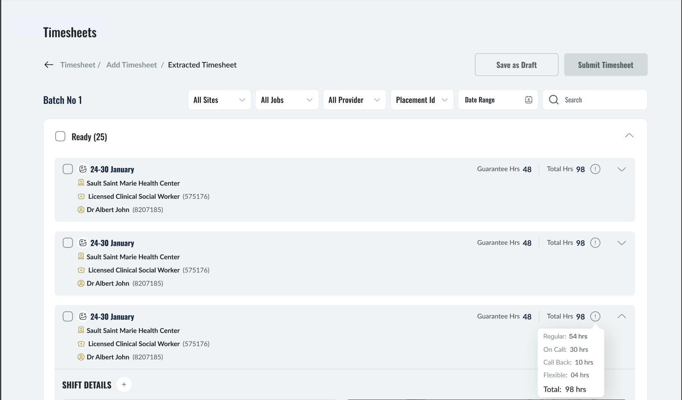This screenshot has height=400, width=682.
Task: Focus the Search input field
Action: [595, 100]
